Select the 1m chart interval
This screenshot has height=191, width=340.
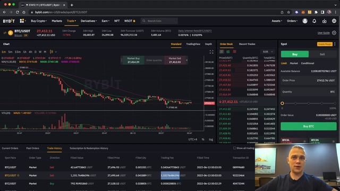coord(4,52)
